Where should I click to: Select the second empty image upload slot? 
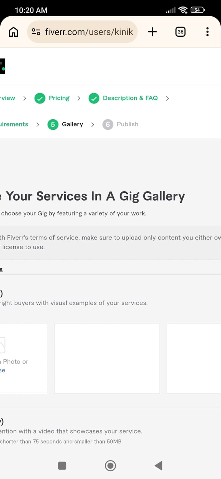coord(107,359)
